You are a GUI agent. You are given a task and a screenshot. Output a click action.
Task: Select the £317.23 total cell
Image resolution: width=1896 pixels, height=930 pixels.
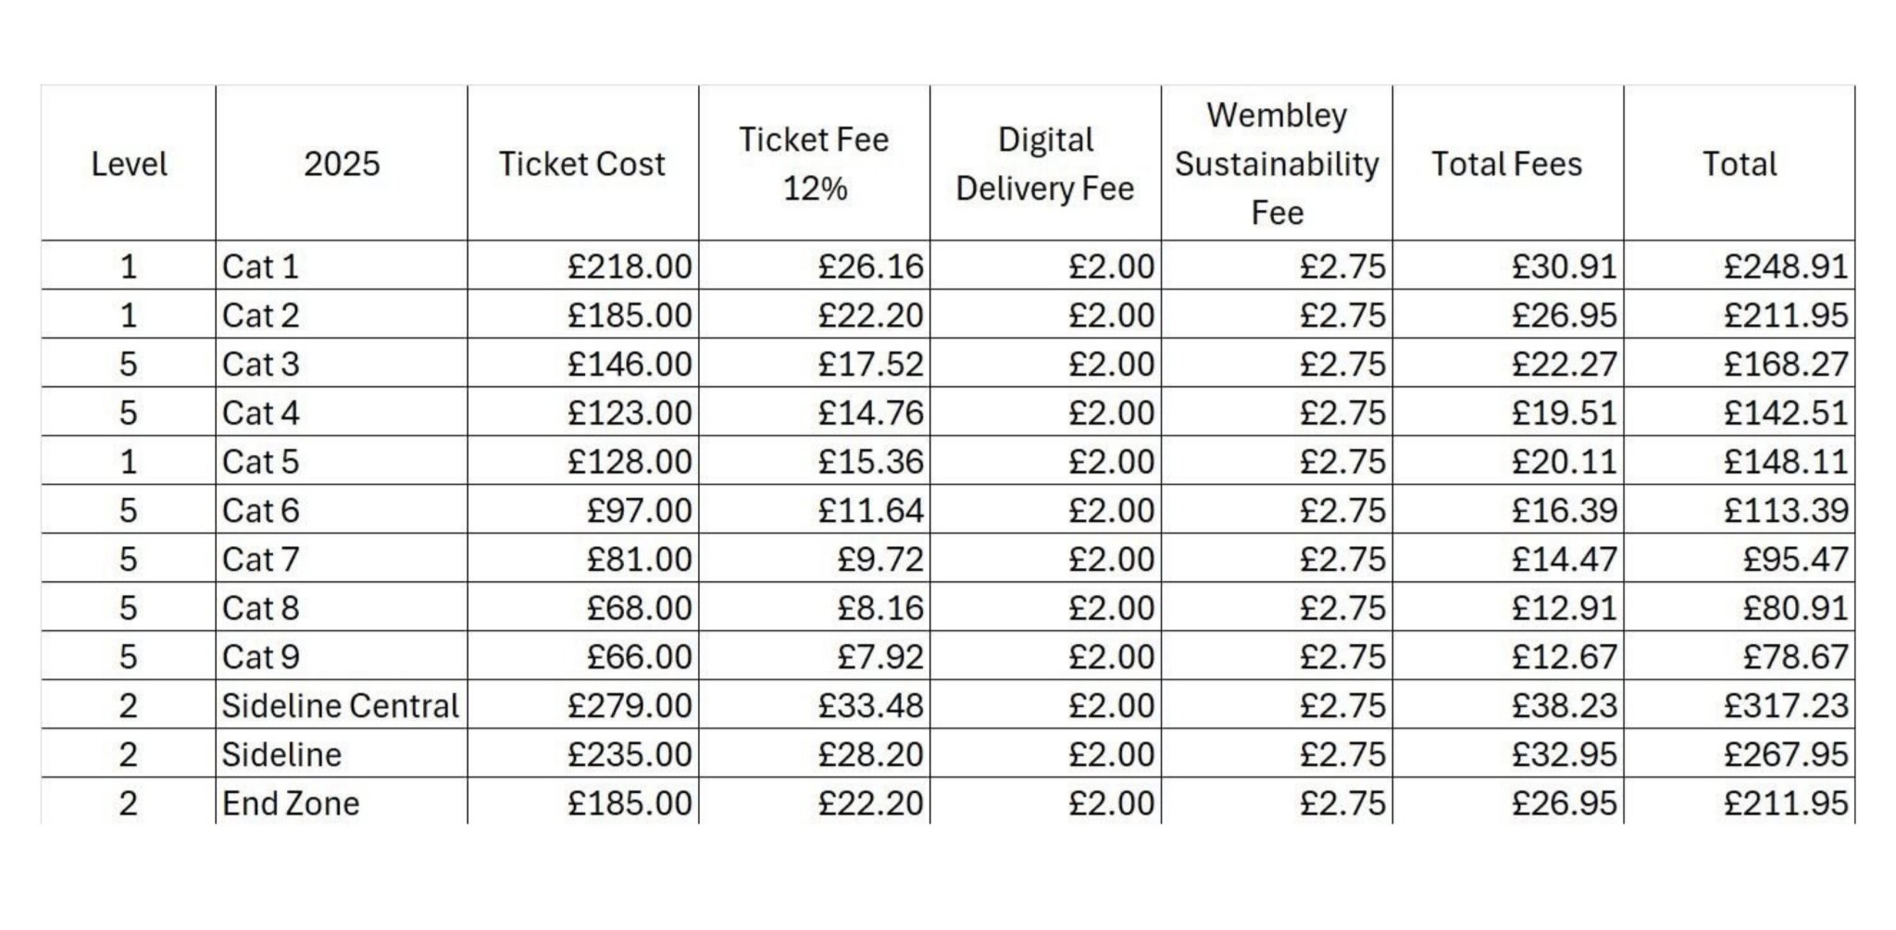pos(1785,705)
